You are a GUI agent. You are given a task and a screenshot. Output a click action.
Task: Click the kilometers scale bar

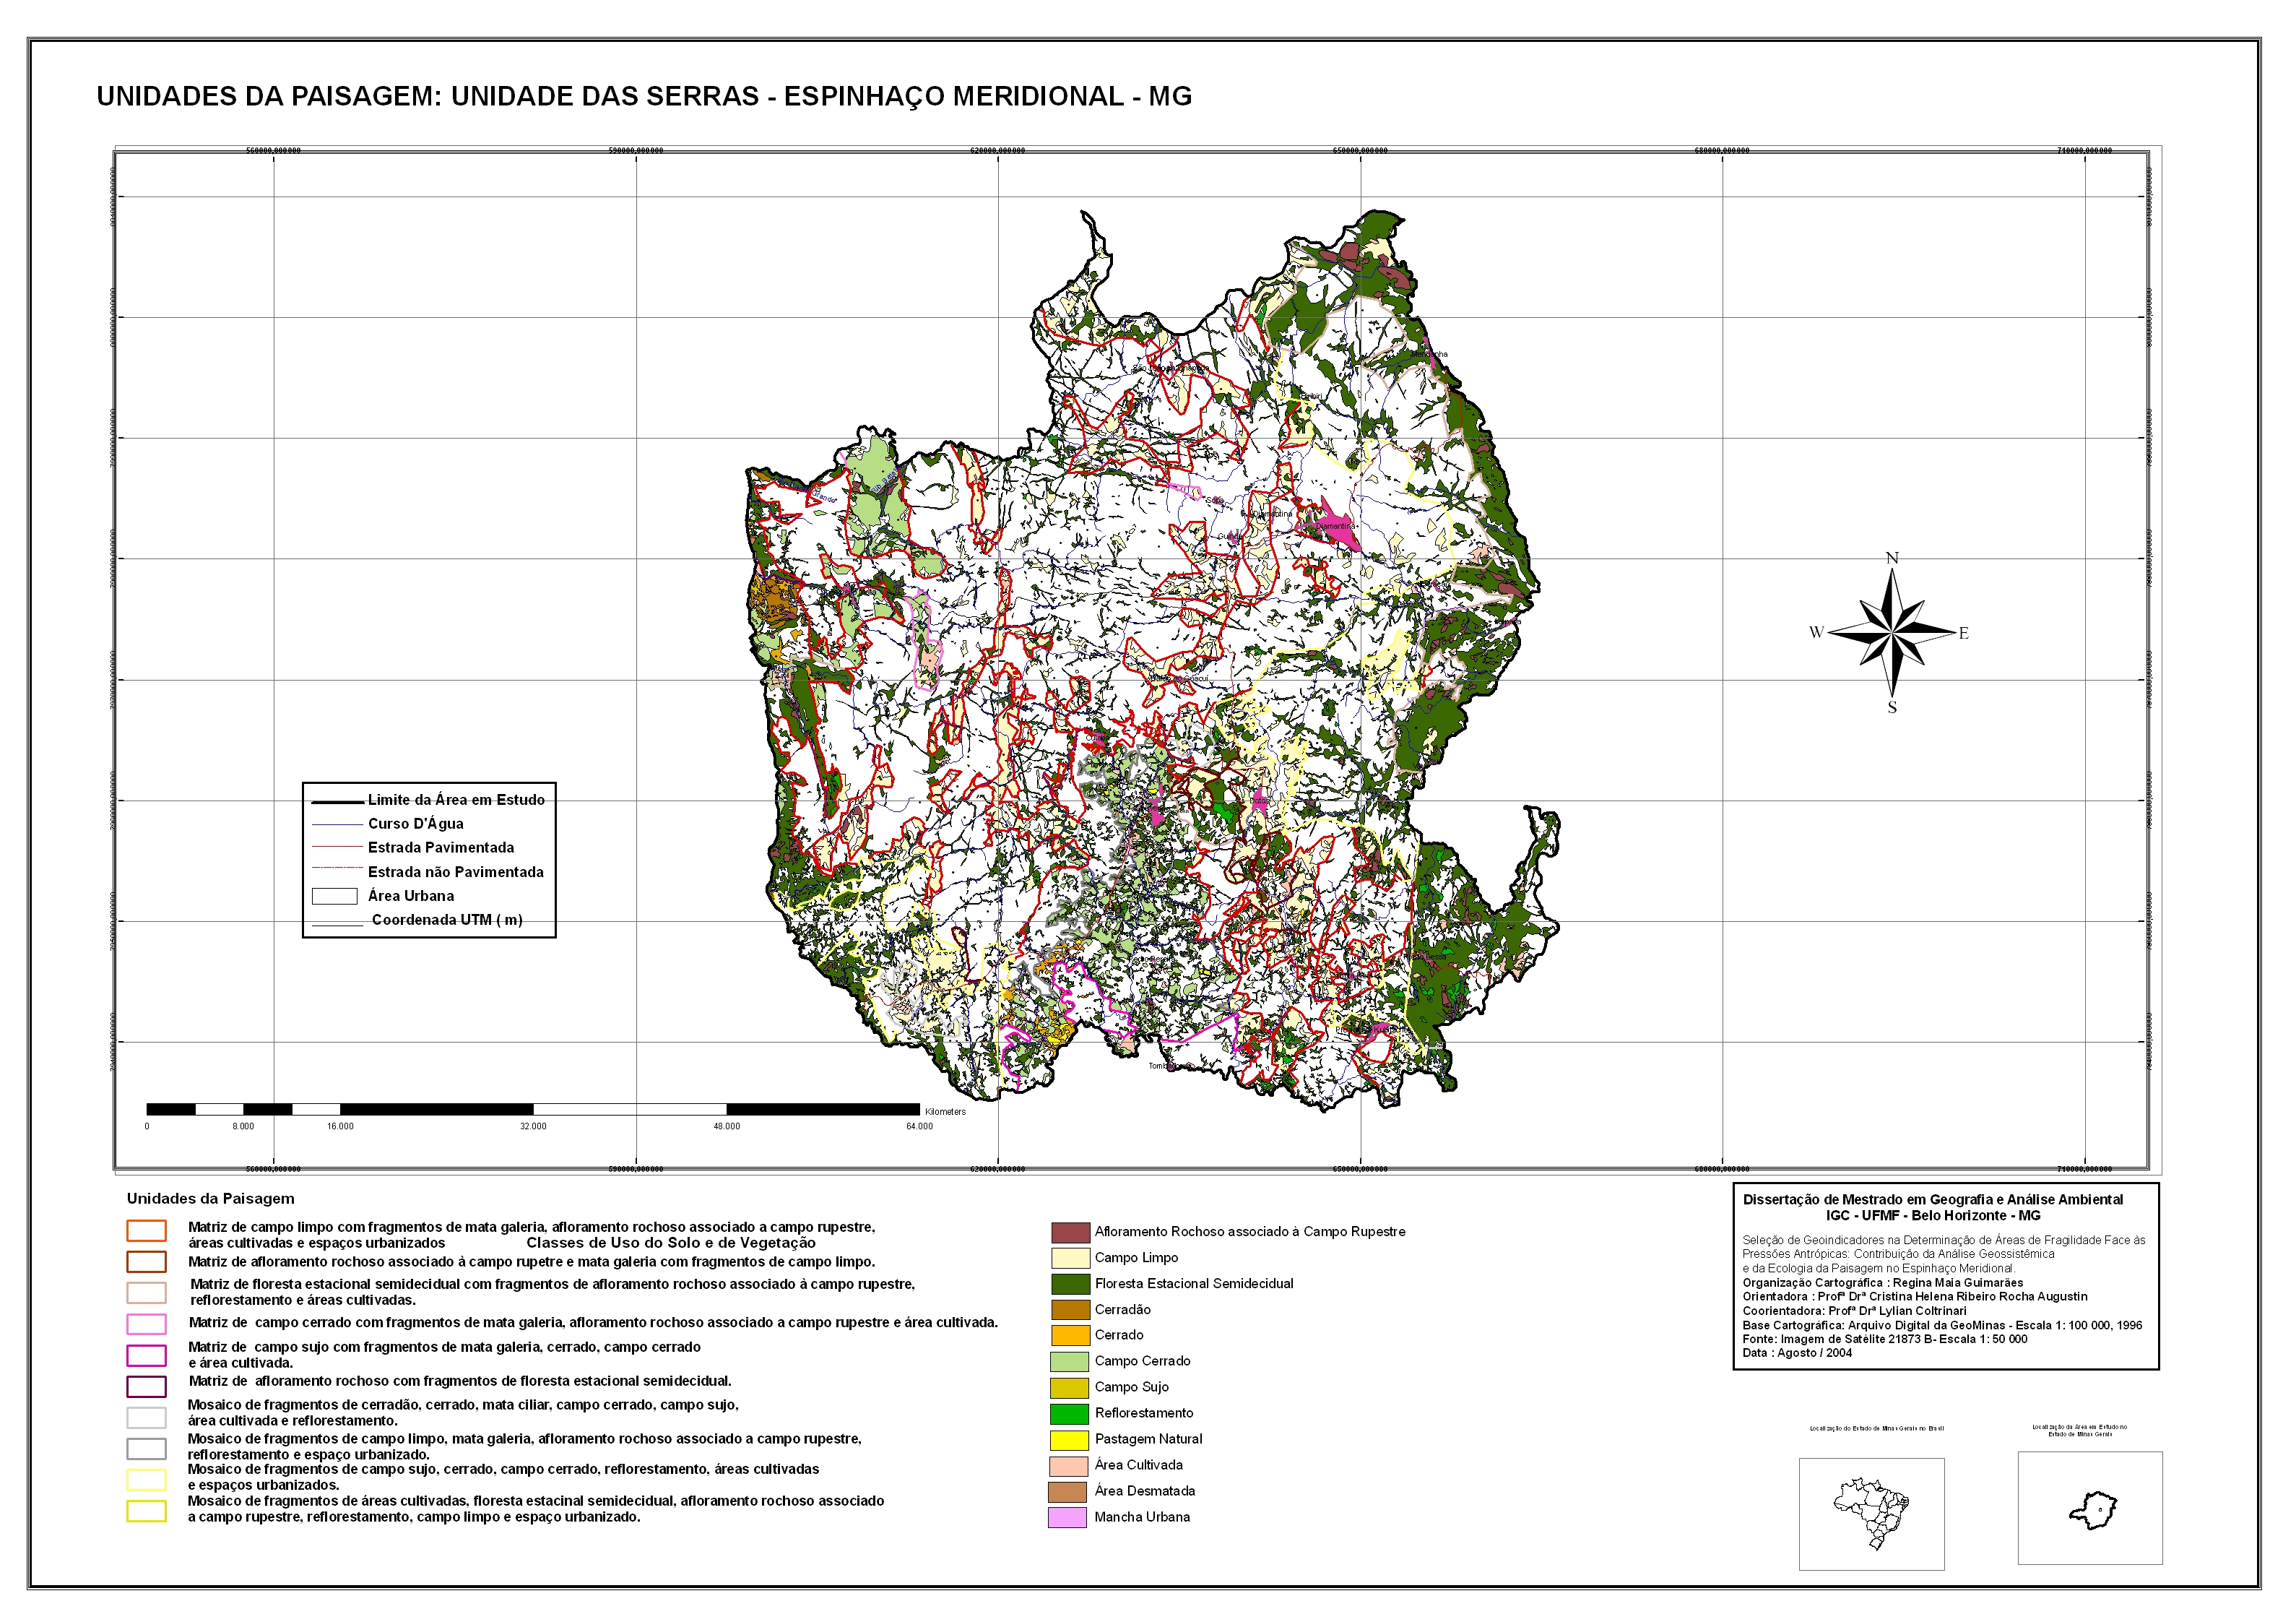point(532,1109)
